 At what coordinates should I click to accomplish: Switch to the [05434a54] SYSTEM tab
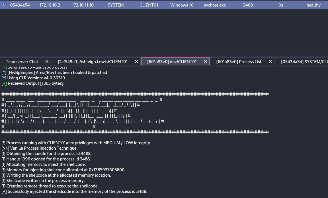[303, 62]
